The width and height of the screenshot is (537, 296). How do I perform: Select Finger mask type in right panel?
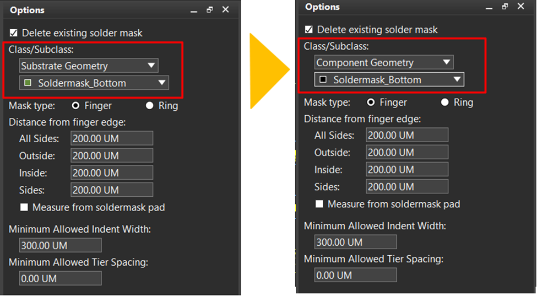[x=371, y=102]
